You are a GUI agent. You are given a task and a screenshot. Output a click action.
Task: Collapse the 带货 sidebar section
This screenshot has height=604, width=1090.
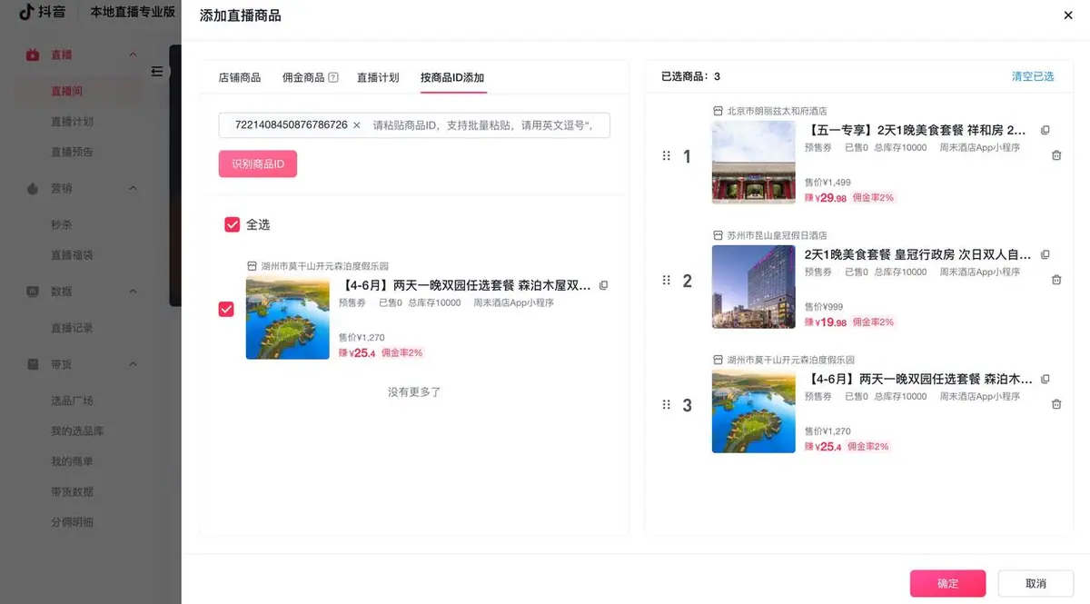pos(133,365)
